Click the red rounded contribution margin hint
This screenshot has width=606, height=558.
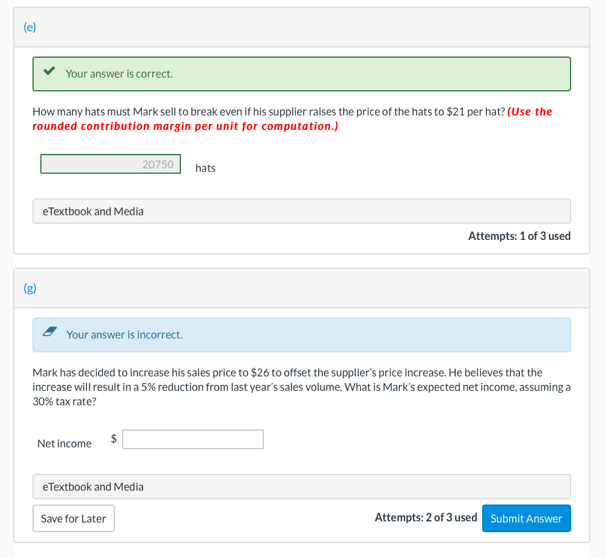pyautogui.click(x=185, y=126)
